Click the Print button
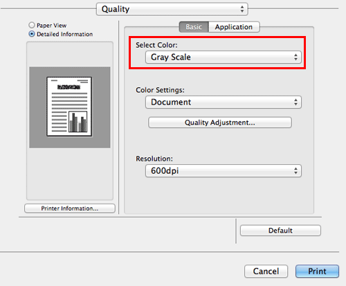Screen dimensions: 346x286 click(317, 271)
